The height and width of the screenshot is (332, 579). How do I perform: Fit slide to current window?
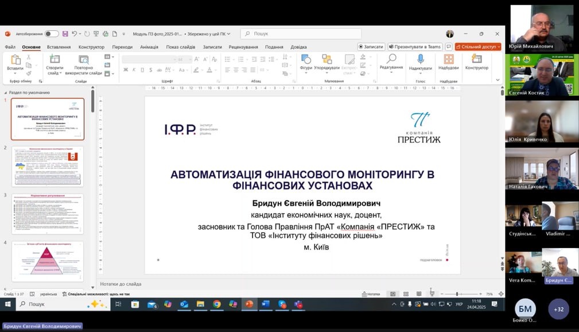(x=501, y=294)
